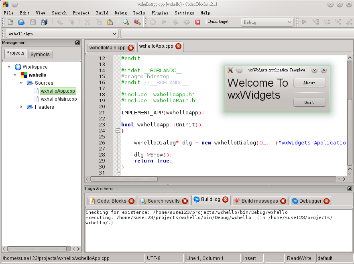Image resolution: width=354 pixels, height=264 pixels.
Task: Click the Copy toolbar icon
Action: [99, 22]
